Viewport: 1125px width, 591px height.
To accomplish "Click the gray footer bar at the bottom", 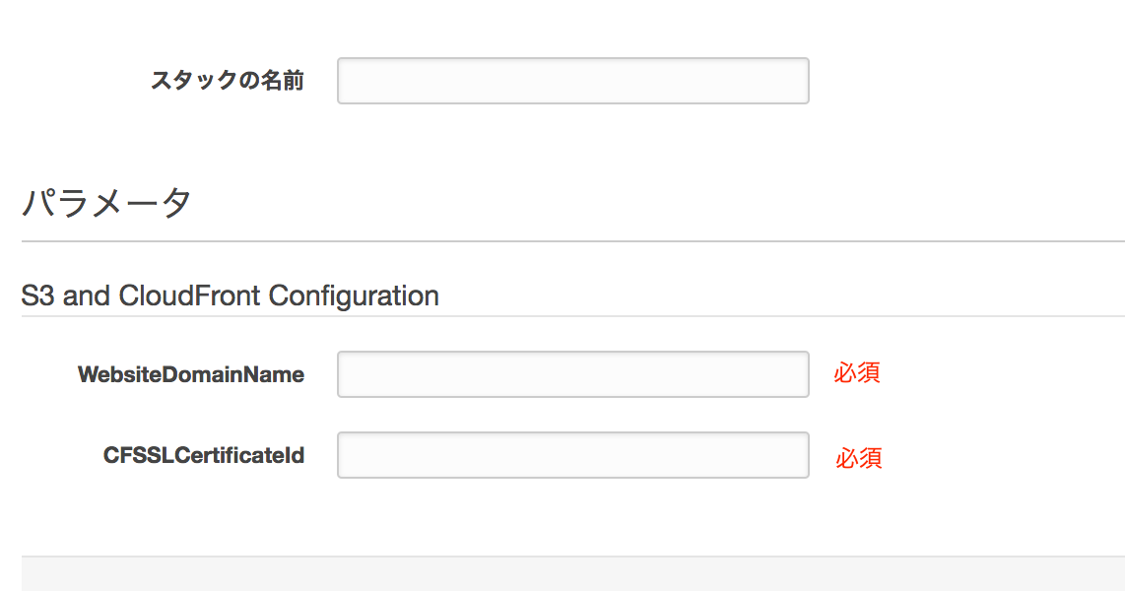I will point(572,574).
